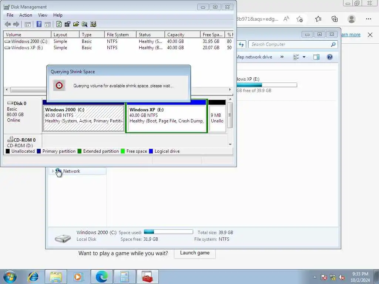Click the volume list right scroll arrow

coord(230,89)
